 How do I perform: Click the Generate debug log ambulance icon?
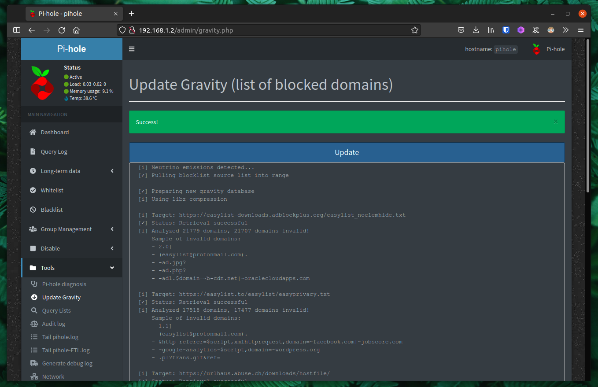pyautogui.click(x=34, y=363)
